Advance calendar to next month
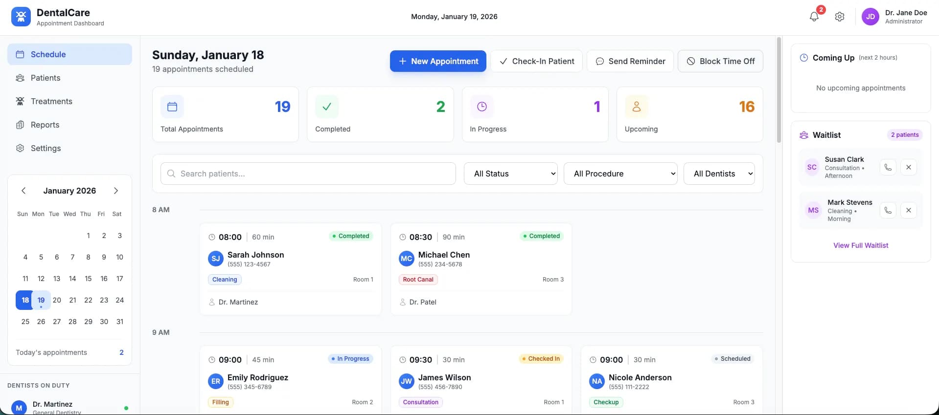This screenshot has height=415, width=939. click(116, 191)
